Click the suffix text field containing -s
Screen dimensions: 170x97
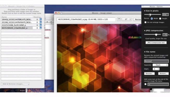coord(158,84)
